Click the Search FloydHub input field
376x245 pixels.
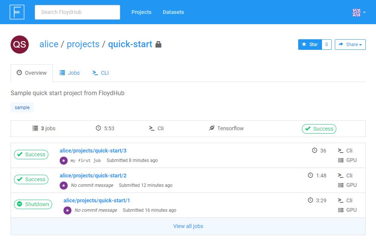click(77, 12)
